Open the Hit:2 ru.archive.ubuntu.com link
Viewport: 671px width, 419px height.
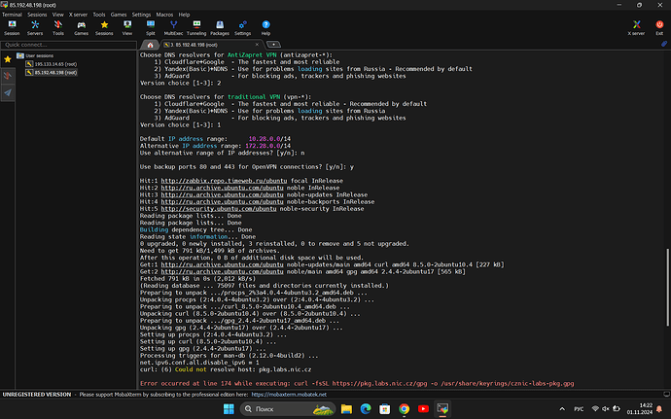pyautogui.click(x=222, y=188)
